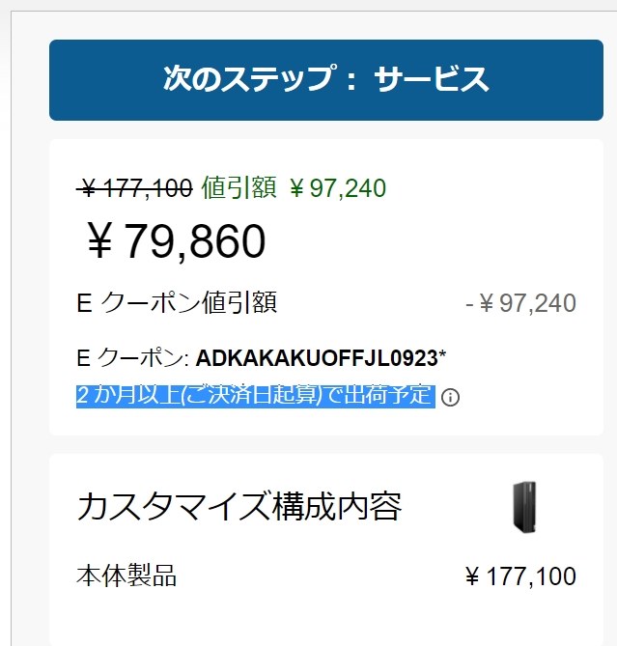
Task: Click the カスタマイズ構成内容 heading
Action: (238, 506)
